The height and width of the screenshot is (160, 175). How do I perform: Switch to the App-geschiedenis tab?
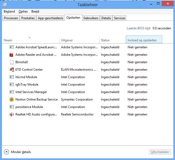tap(50, 18)
